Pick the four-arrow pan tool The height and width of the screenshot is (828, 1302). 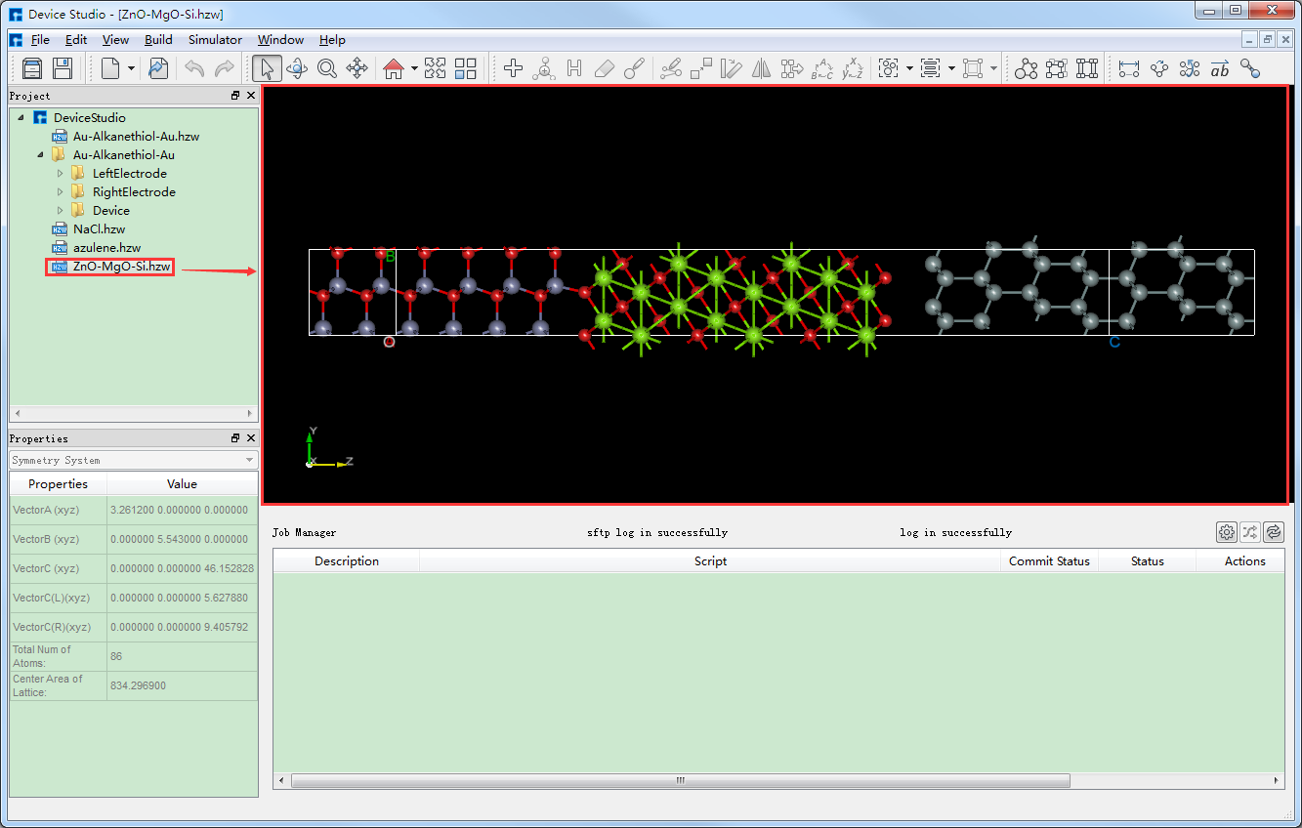[357, 68]
